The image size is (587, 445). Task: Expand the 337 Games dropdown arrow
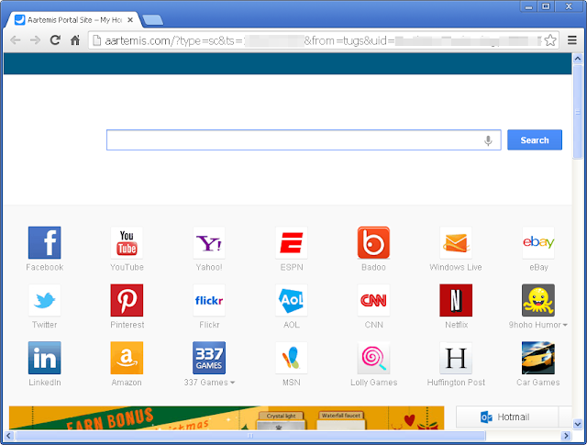pos(232,383)
